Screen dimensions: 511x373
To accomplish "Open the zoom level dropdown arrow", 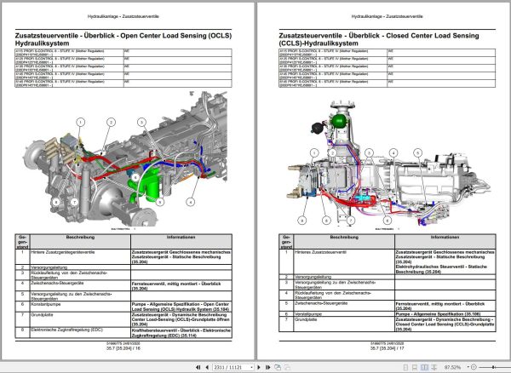I will 468,367.
